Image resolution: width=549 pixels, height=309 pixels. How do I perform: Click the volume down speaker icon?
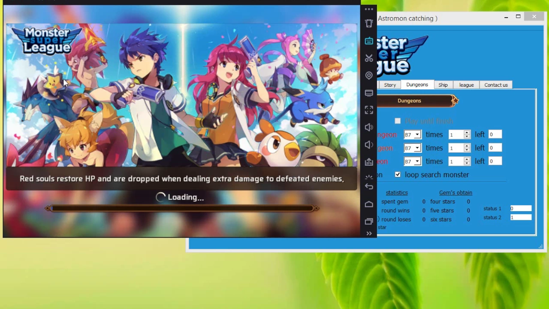click(369, 145)
